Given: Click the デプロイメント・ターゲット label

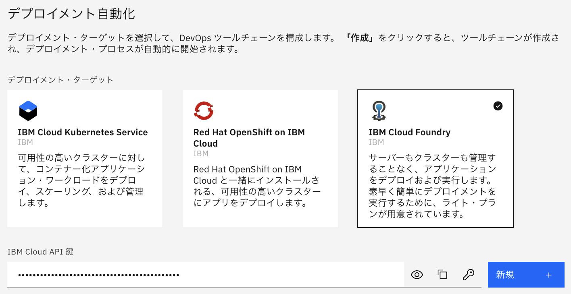Looking at the screenshot, I should tap(60, 80).
